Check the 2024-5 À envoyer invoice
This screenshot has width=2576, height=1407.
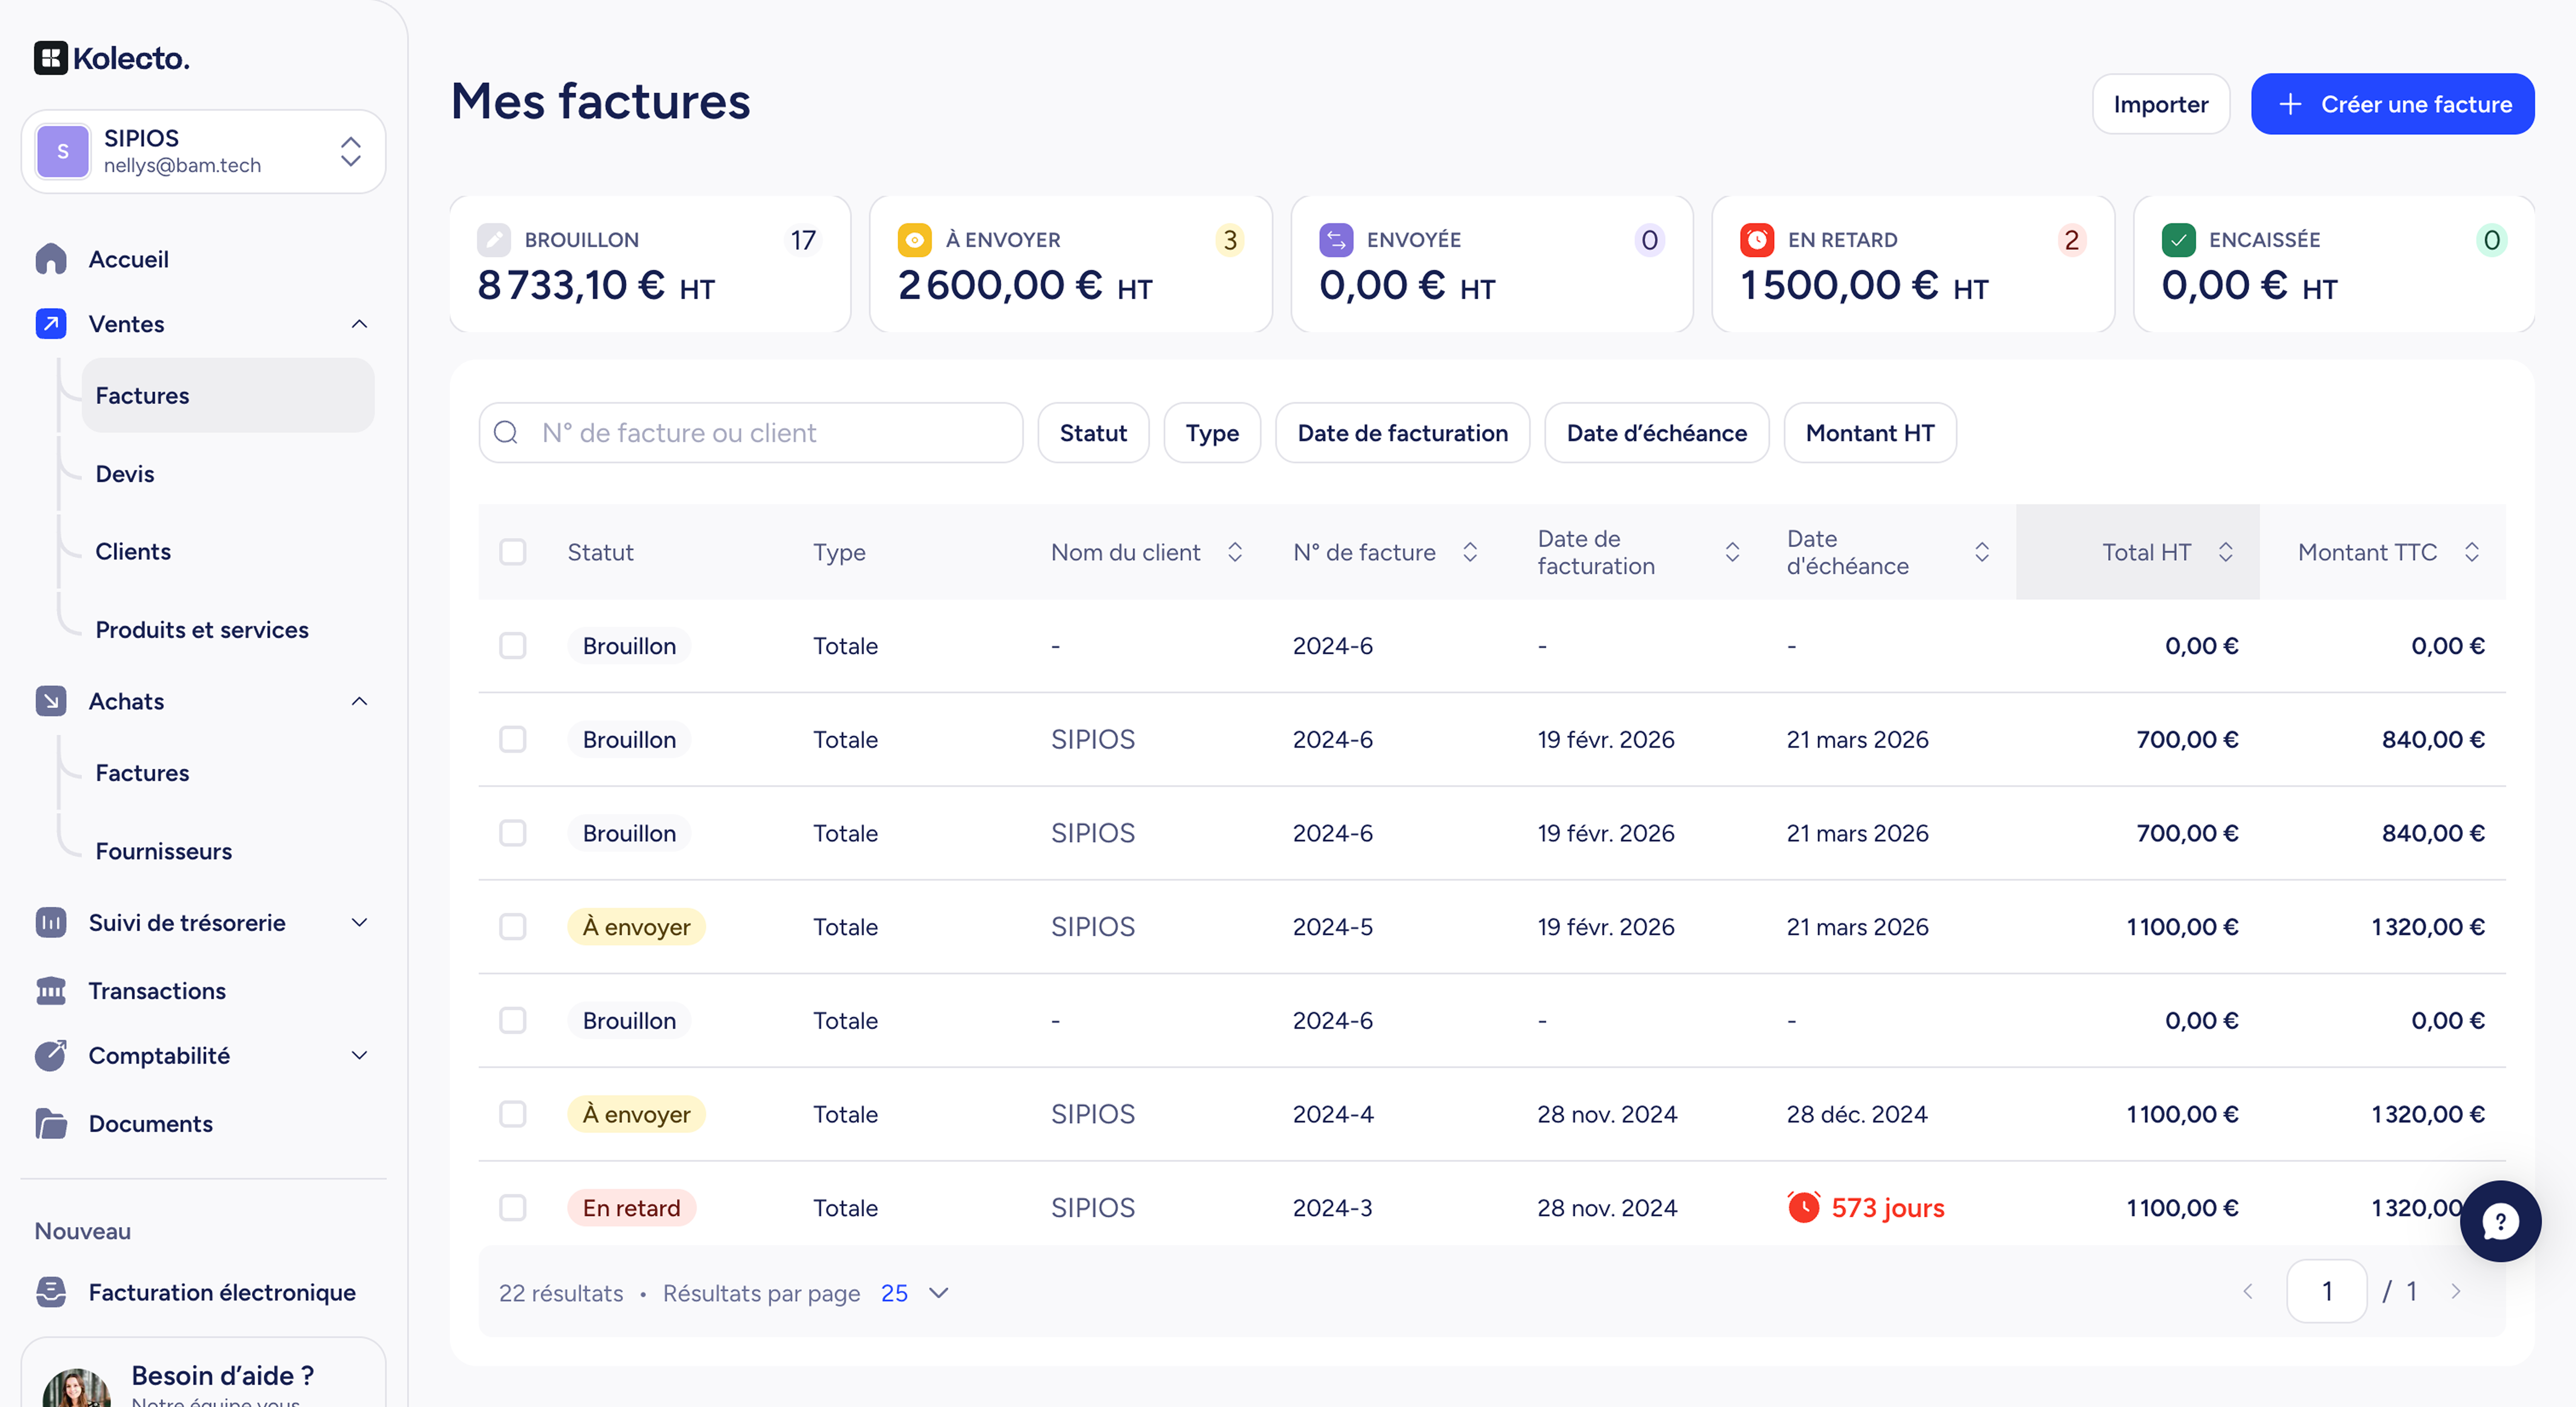pos(513,927)
